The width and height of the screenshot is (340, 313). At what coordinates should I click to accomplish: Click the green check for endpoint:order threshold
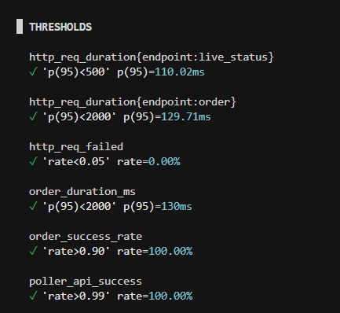[x=33, y=116]
